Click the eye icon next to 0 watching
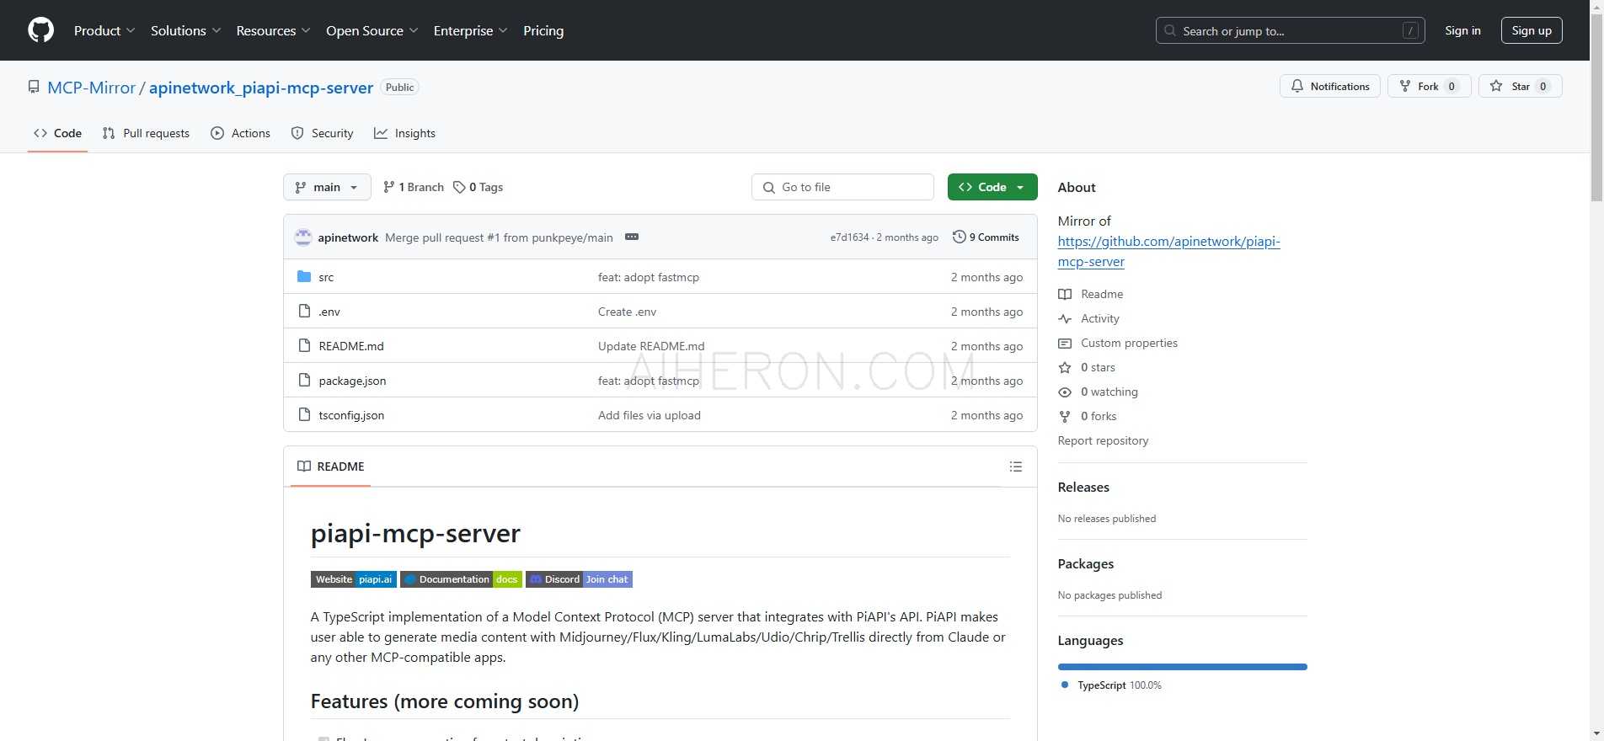1604x741 pixels. point(1065,392)
